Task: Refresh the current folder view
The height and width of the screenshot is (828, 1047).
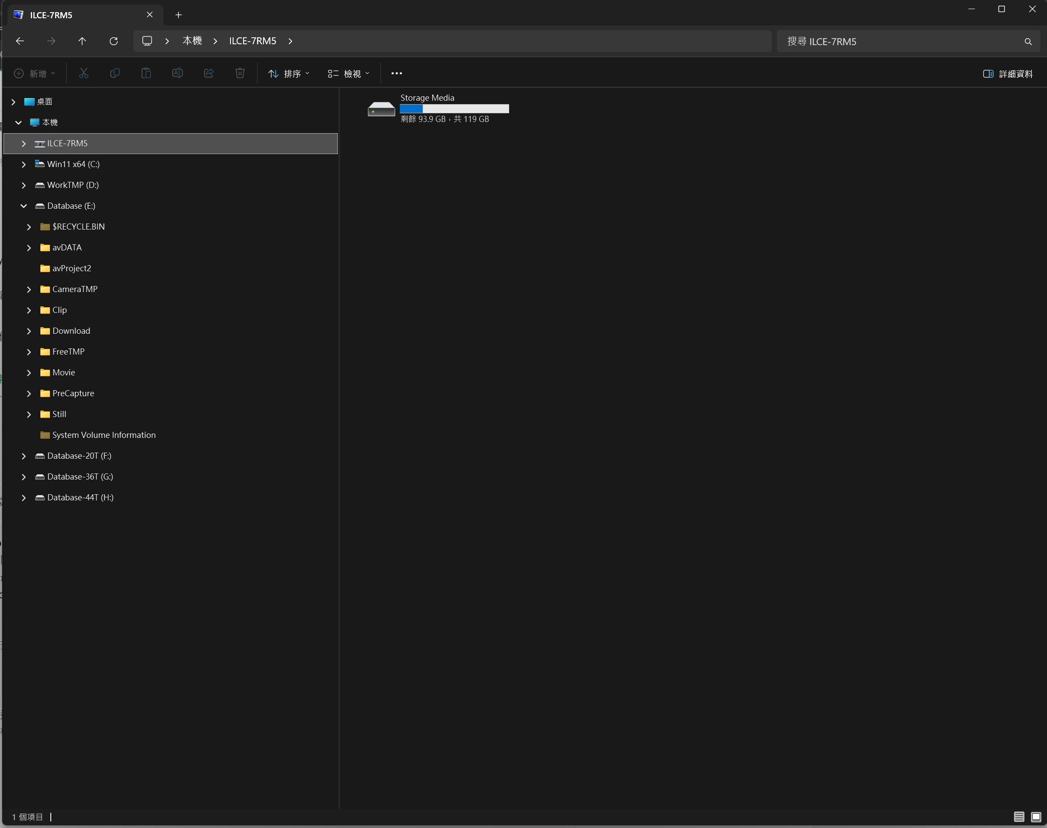Action: [x=113, y=41]
